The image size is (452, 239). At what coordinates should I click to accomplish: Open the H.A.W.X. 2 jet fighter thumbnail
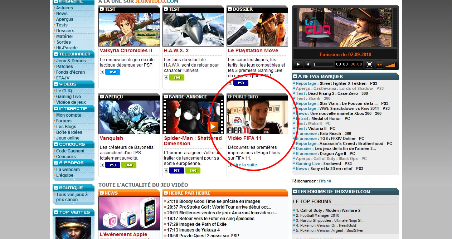point(193,30)
